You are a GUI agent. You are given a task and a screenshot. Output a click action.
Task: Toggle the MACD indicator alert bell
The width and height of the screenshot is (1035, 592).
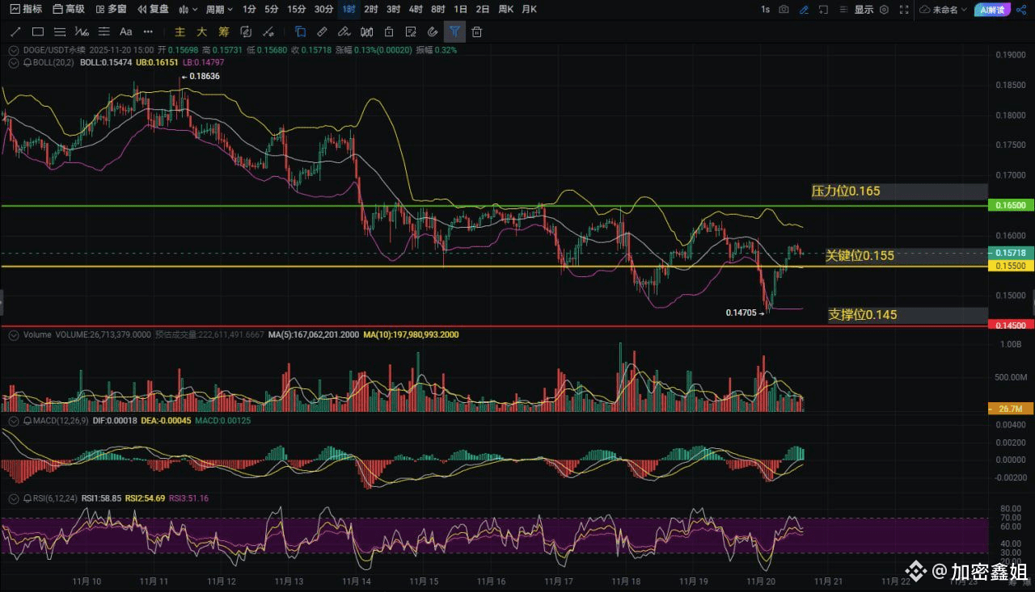coord(27,422)
